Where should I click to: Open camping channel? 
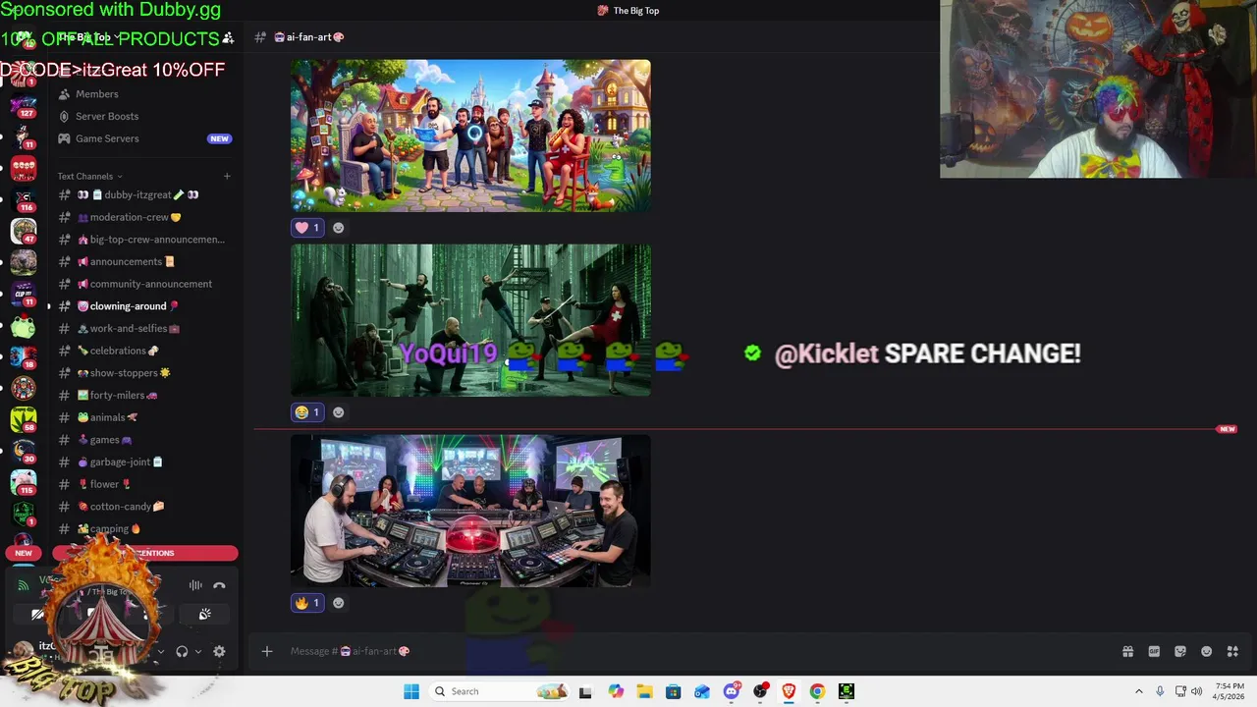[x=145, y=529]
